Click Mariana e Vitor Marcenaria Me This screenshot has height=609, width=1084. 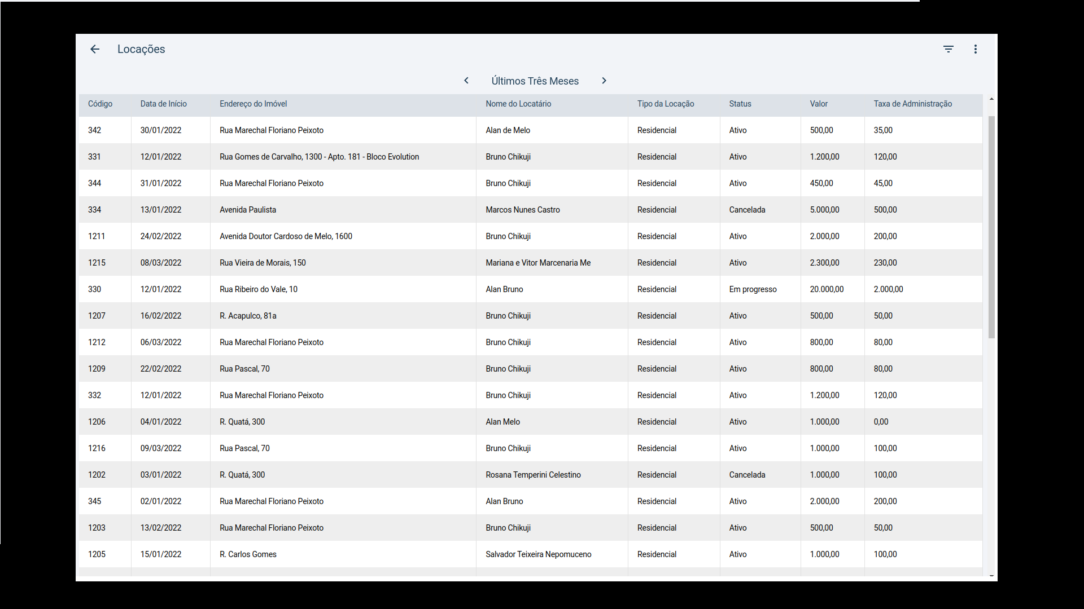(538, 263)
